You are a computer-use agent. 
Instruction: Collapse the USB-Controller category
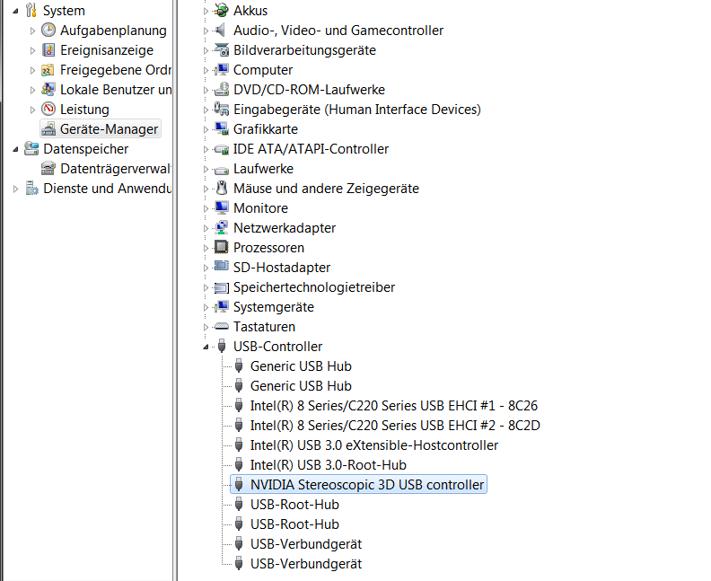(x=206, y=347)
